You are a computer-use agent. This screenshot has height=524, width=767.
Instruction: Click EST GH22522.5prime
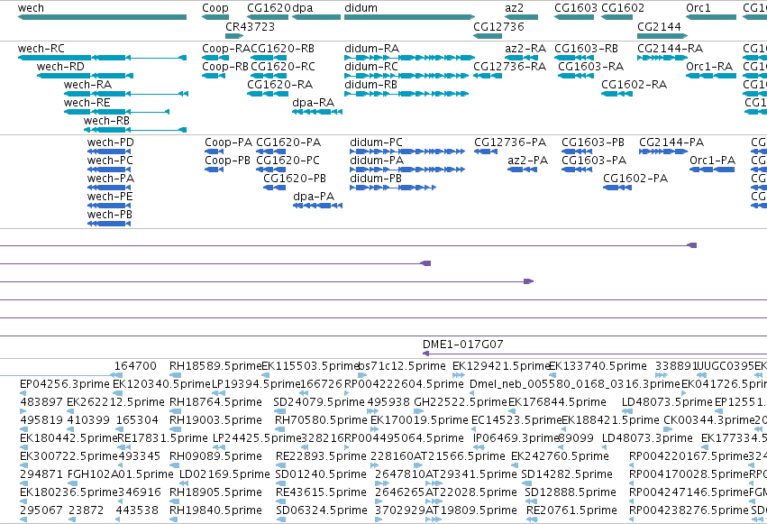pos(461,402)
